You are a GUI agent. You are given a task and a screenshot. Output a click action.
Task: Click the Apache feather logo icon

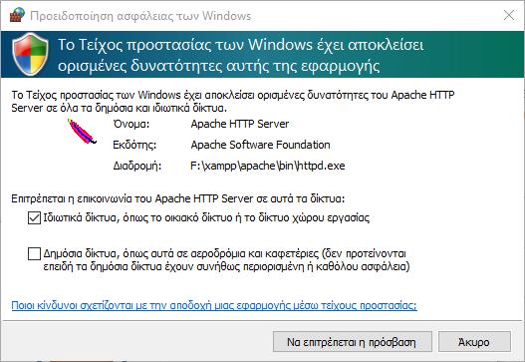tap(82, 132)
